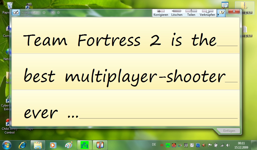Image resolution: width=257 pixels, height=150 pixels.
Task: Select the recognized word 'best'
Action: coord(39,75)
